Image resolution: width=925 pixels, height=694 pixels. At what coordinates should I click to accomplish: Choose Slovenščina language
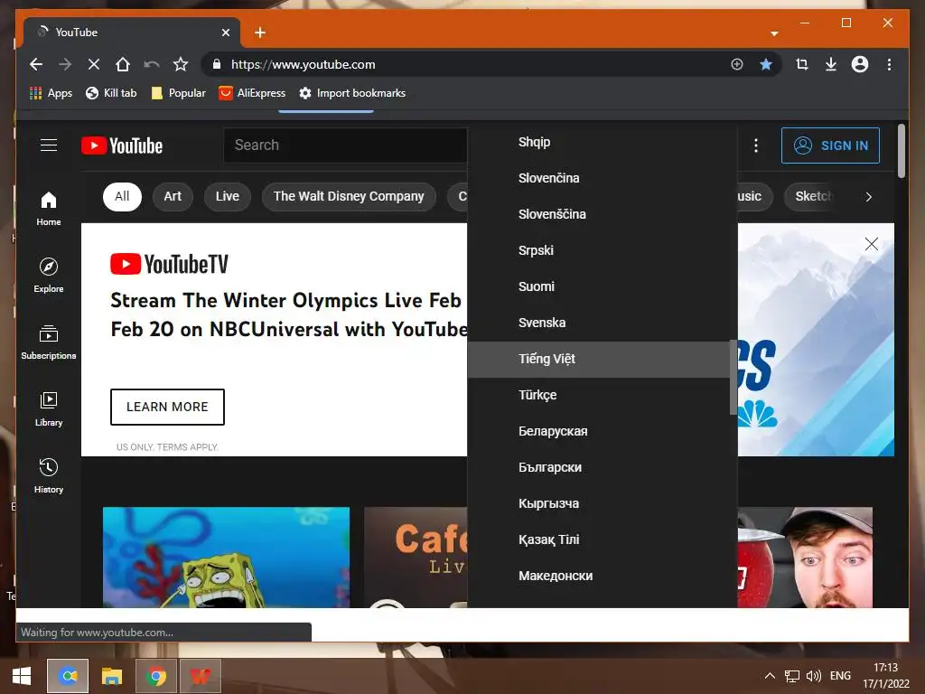(x=598, y=214)
